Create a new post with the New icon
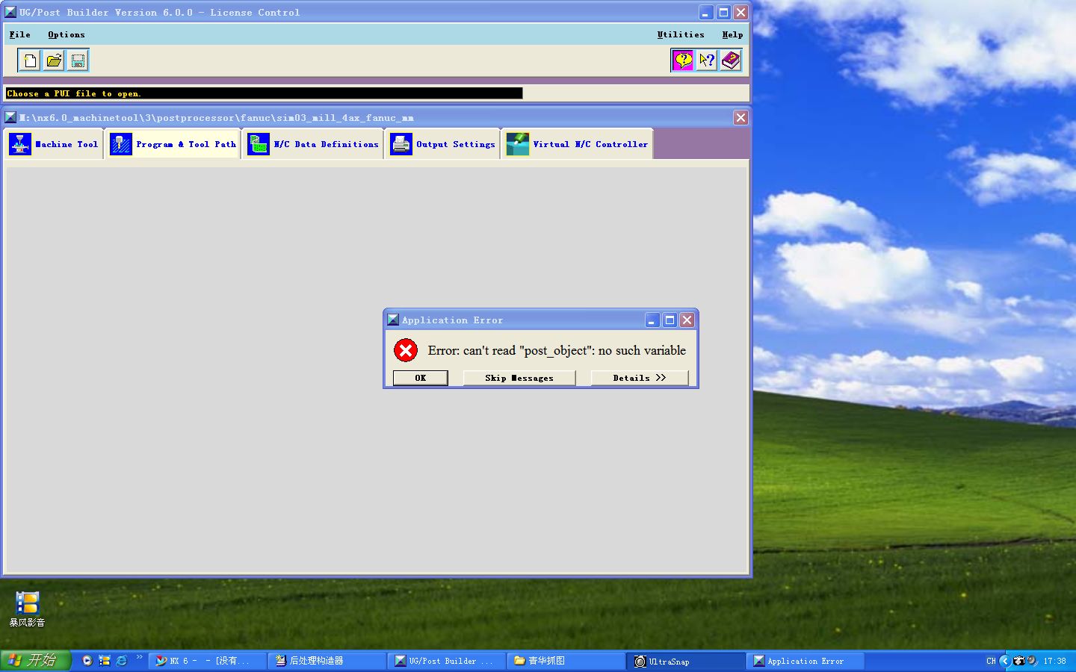1076x672 pixels. click(29, 60)
